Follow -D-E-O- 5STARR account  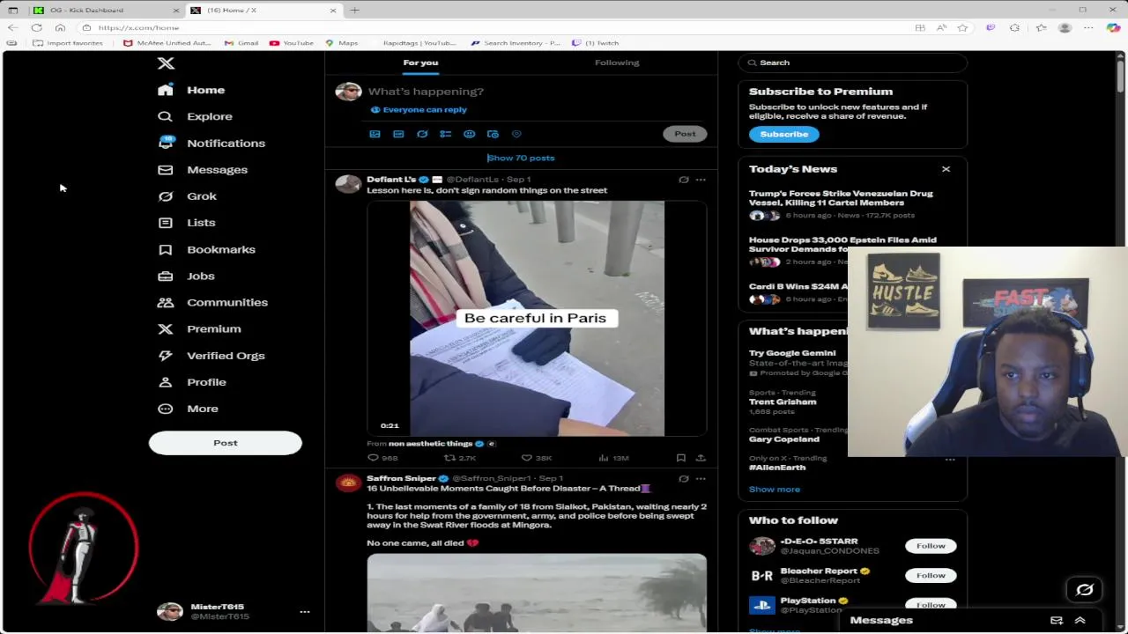point(931,546)
